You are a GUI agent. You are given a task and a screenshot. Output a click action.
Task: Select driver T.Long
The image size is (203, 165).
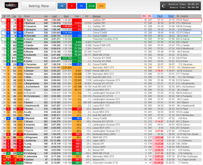(x=27, y=144)
